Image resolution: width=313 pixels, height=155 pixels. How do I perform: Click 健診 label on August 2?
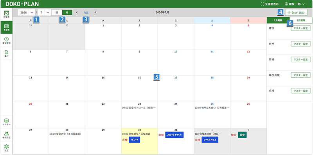point(234,135)
